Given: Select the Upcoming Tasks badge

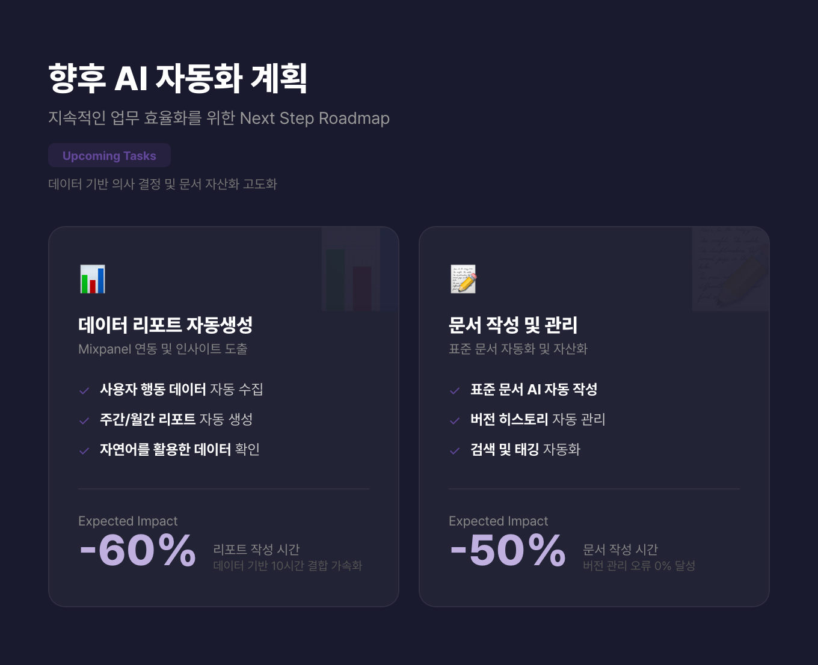Looking at the screenshot, I should pos(109,156).
